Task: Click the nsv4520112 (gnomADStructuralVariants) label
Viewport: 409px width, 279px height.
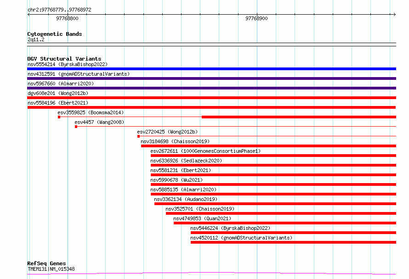Action: coord(241,238)
